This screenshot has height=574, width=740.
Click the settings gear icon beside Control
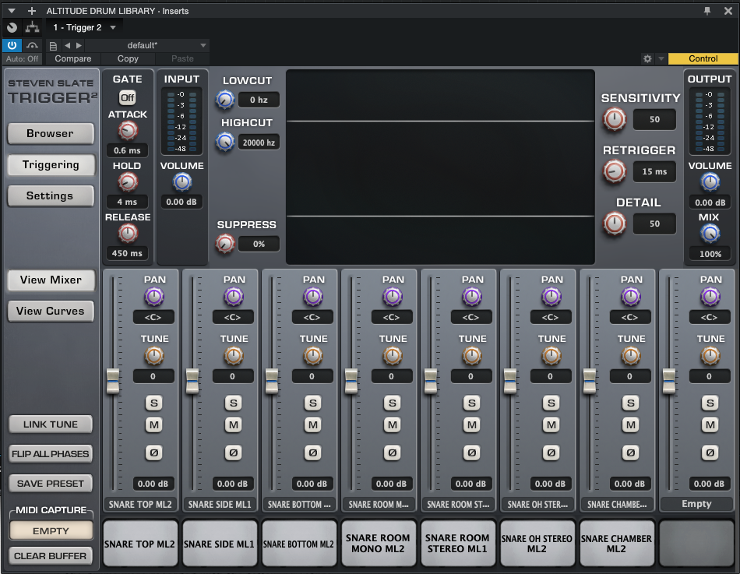pyautogui.click(x=647, y=59)
